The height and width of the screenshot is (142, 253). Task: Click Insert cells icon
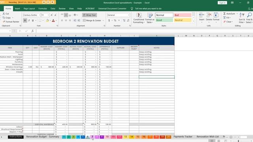[202, 15]
